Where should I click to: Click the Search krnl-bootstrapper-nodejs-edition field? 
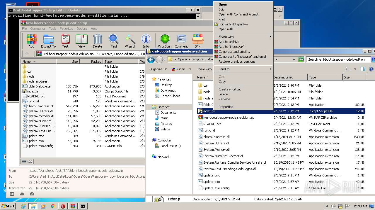click(x=338, y=60)
